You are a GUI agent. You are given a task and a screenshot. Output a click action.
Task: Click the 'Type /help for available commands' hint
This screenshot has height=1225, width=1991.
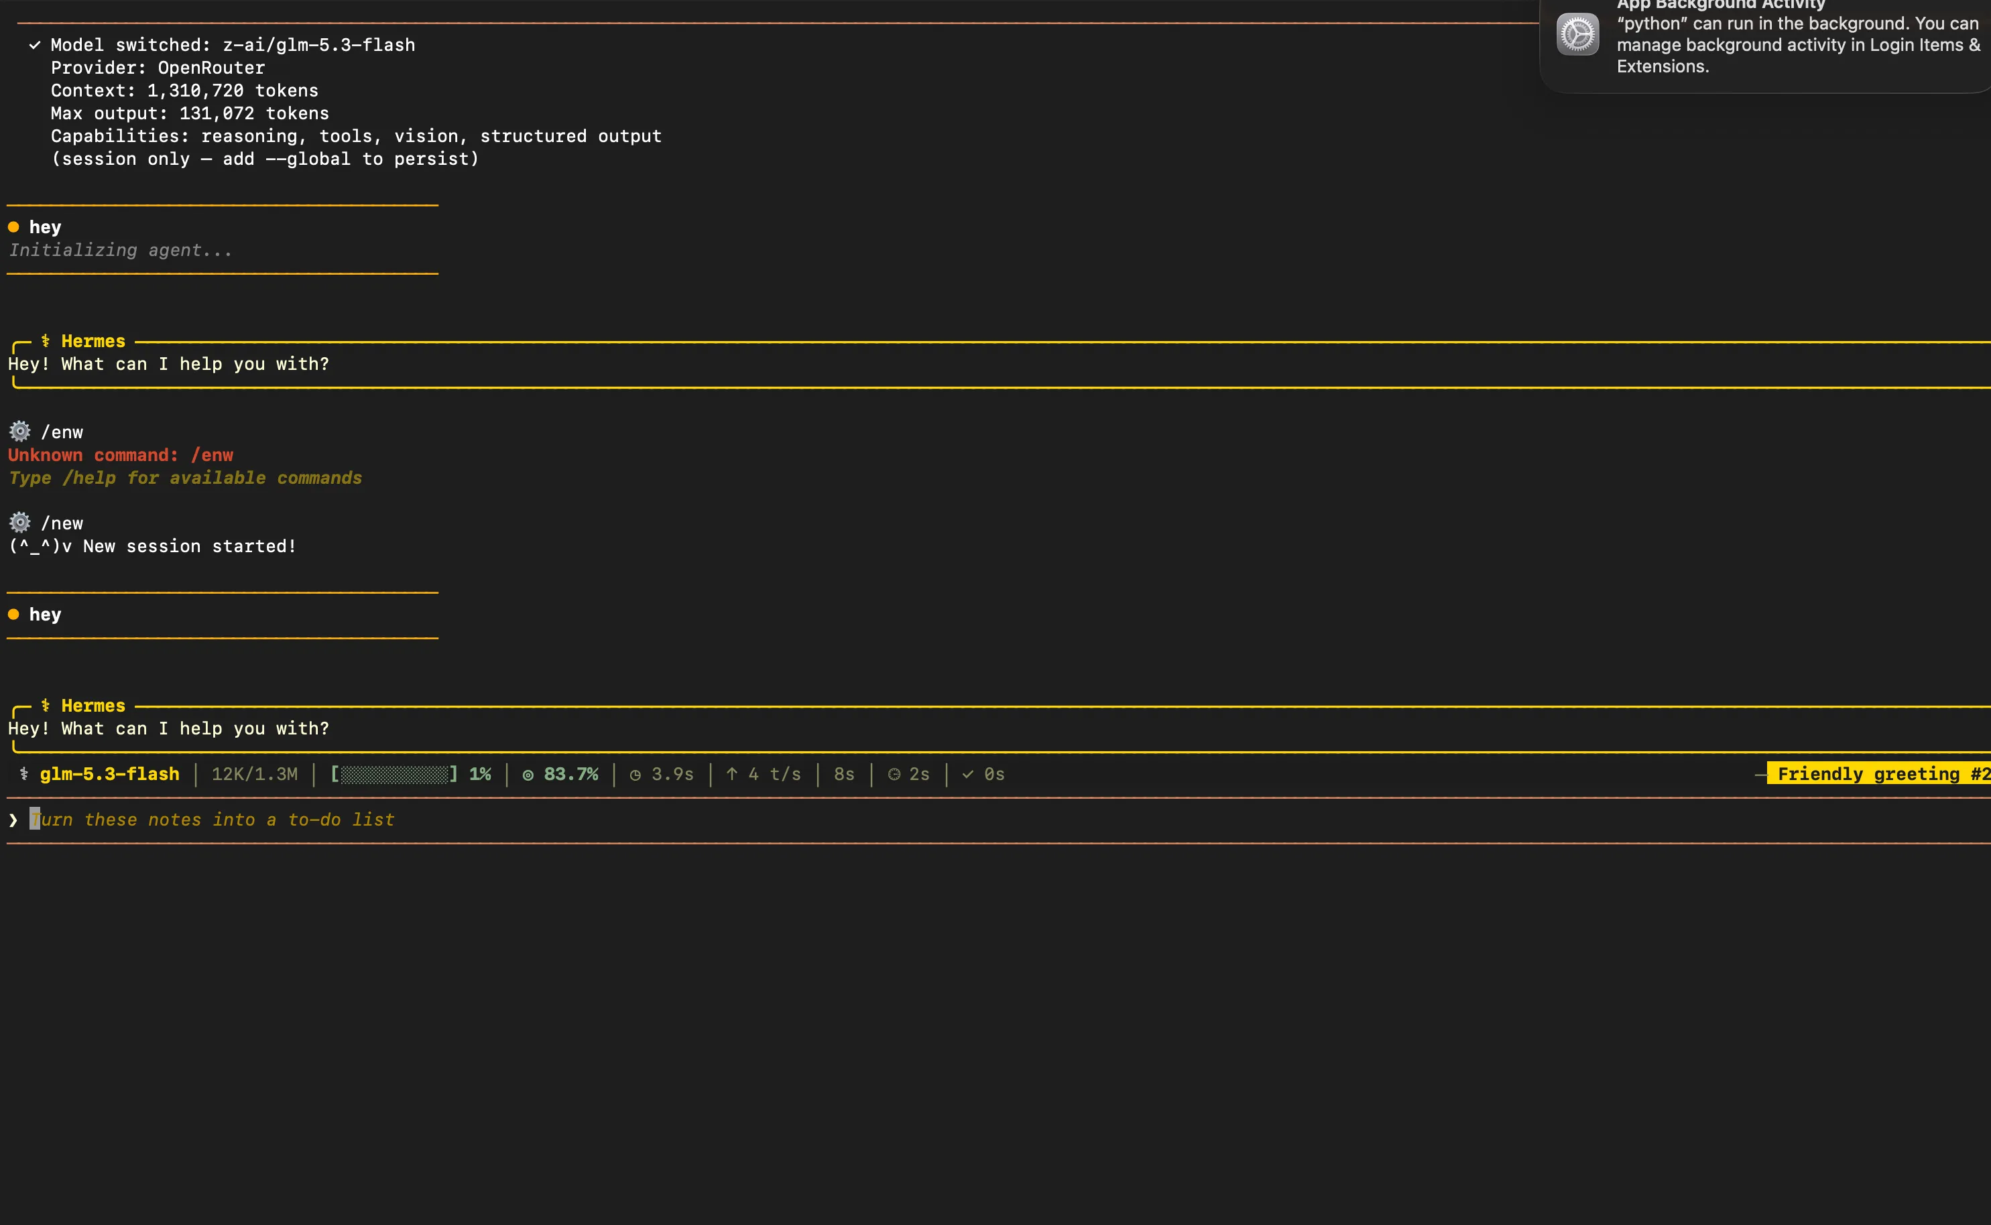(185, 478)
